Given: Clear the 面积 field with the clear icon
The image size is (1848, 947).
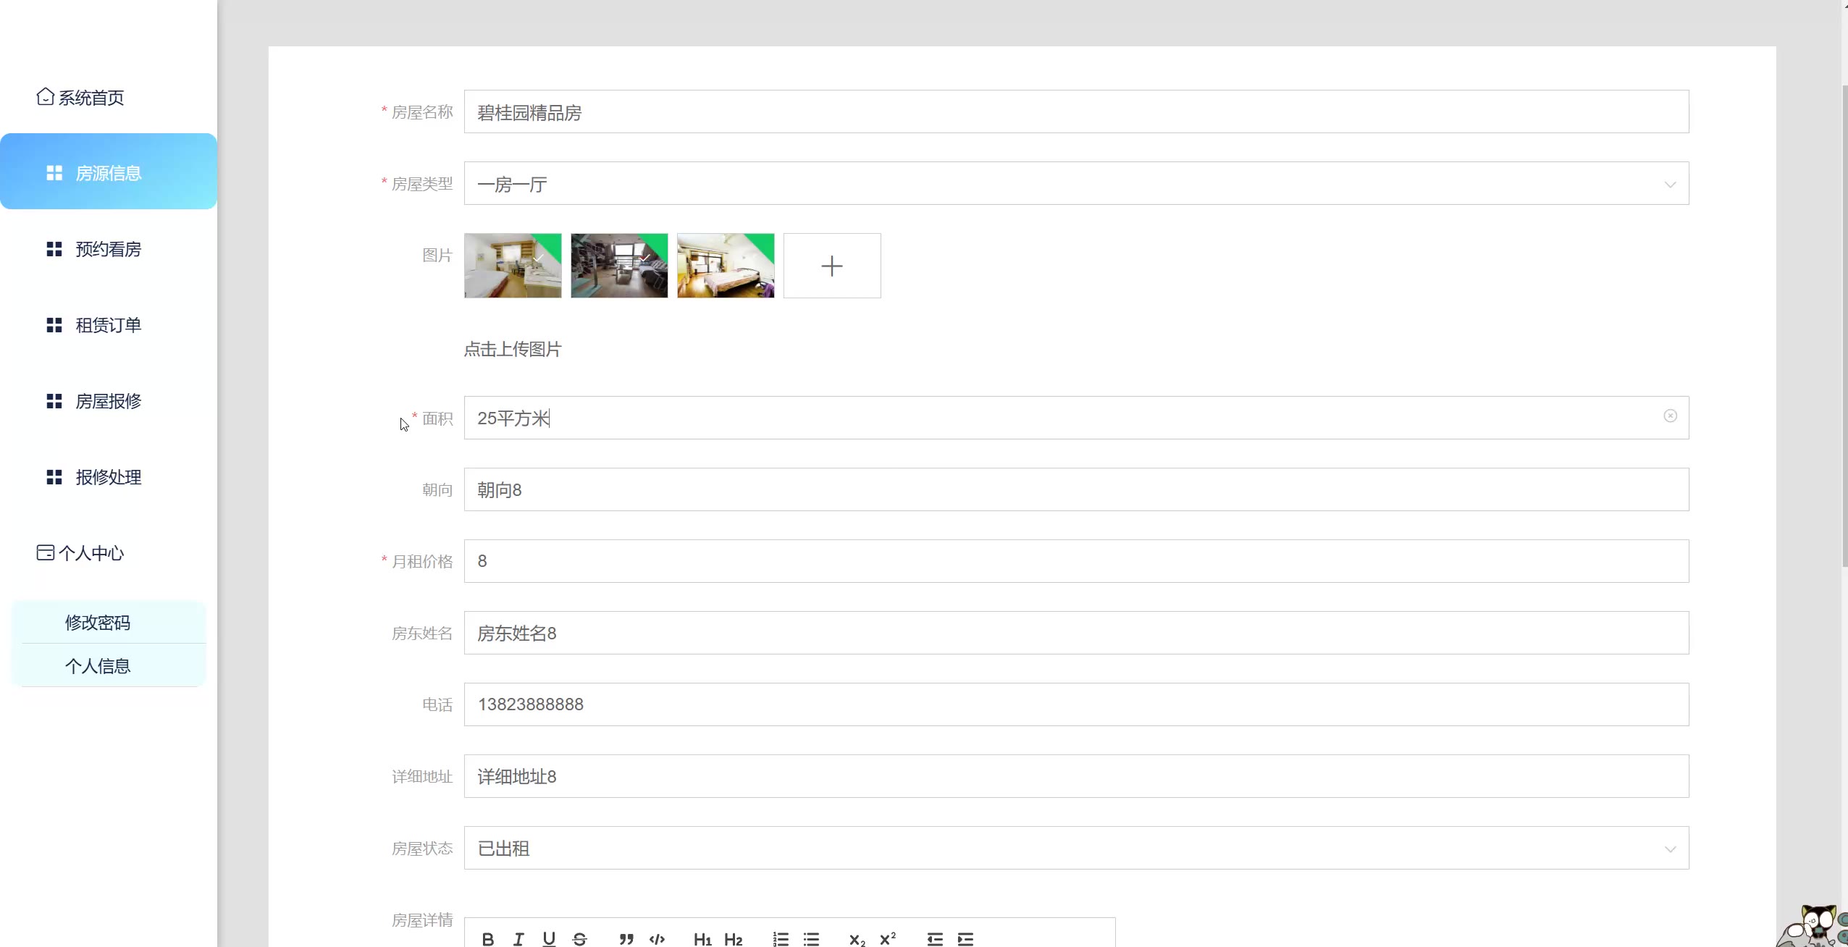Looking at the screenshot, I should pyautogui.click(x=1670, y=416).
